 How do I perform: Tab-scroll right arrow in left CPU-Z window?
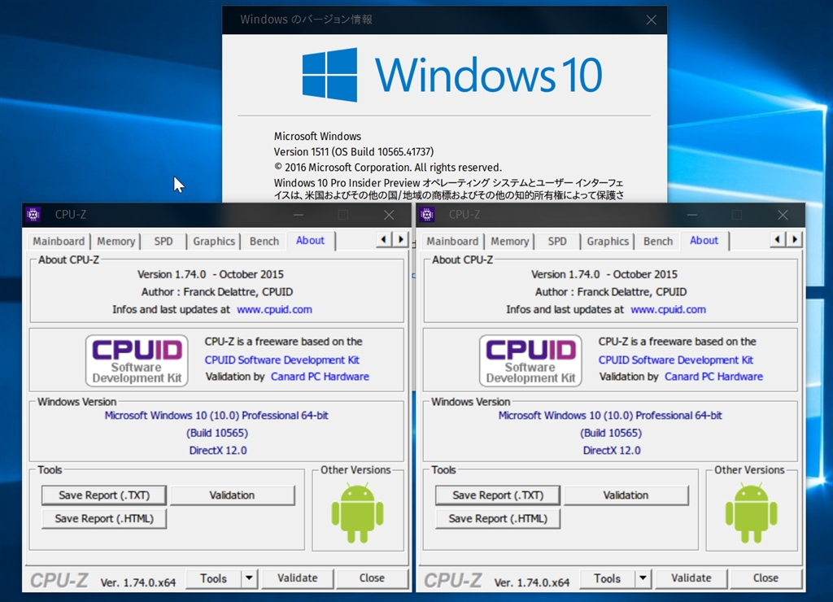coord(400,240)
